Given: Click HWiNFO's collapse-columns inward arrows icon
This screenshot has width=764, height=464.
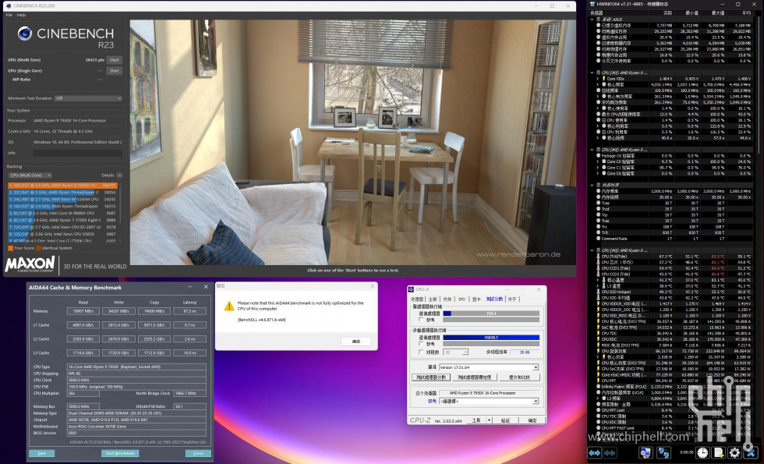Looking at the screenshot, I should [x=610, y=453].
